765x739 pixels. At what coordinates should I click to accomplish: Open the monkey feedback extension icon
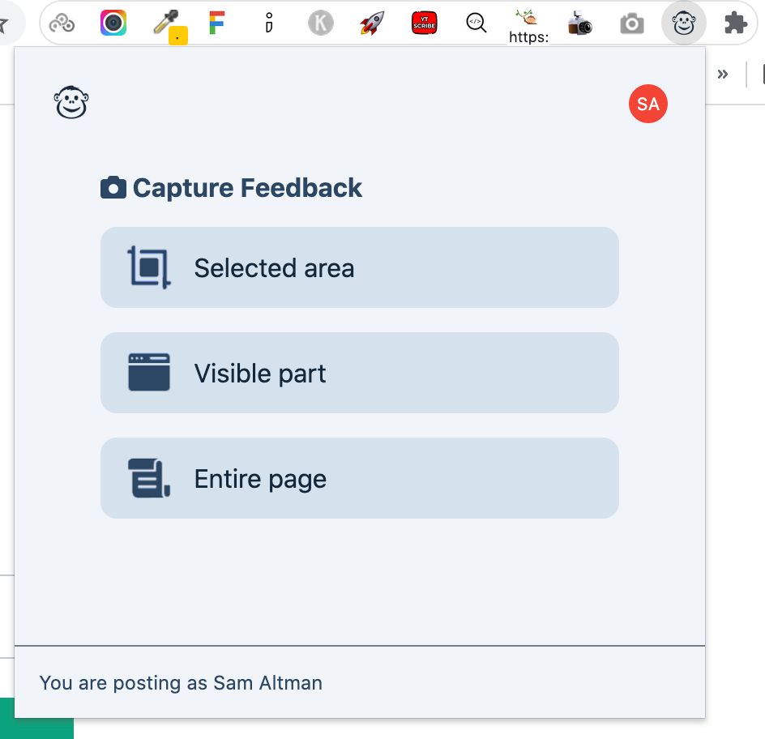pos(683,23)
